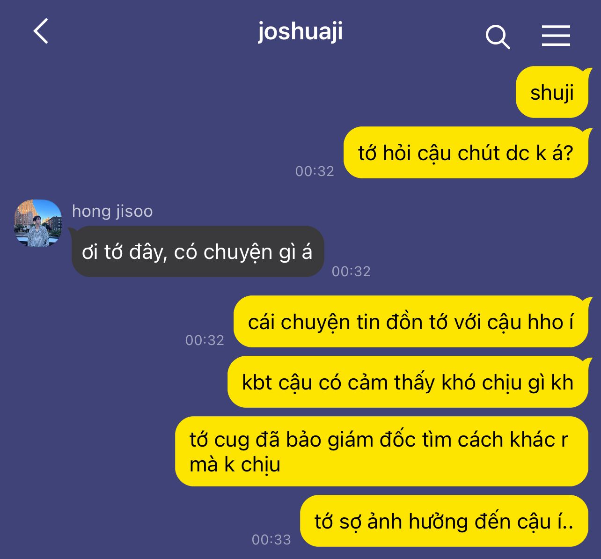This screenshot has height=559, width=601.
Task: Open the hamburger menu icon
Action: 556,36
